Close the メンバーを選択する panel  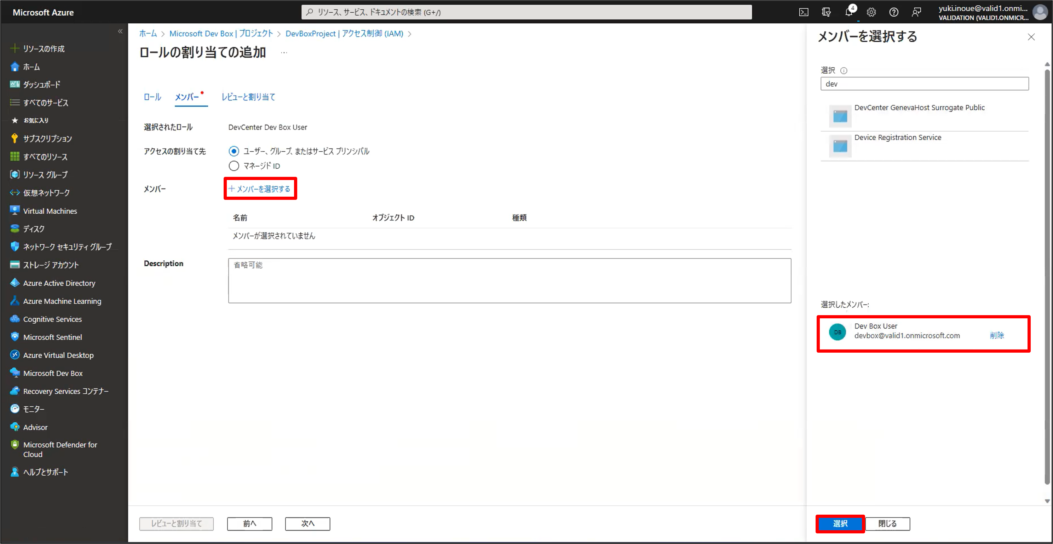(x=1031, y=37)
